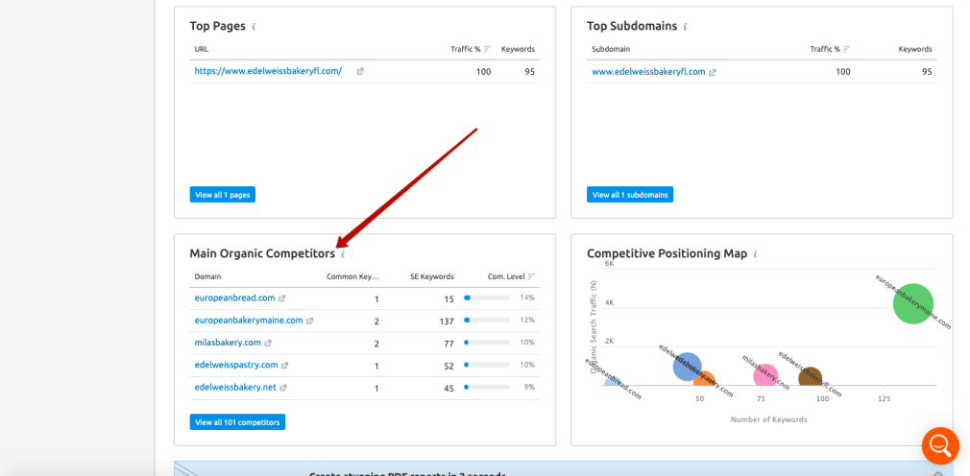This screenshot has width=970, height=476.
Task: Open external link icon for www.edelweissbakeryfl.com subdomain
Action: pos(713,72)
